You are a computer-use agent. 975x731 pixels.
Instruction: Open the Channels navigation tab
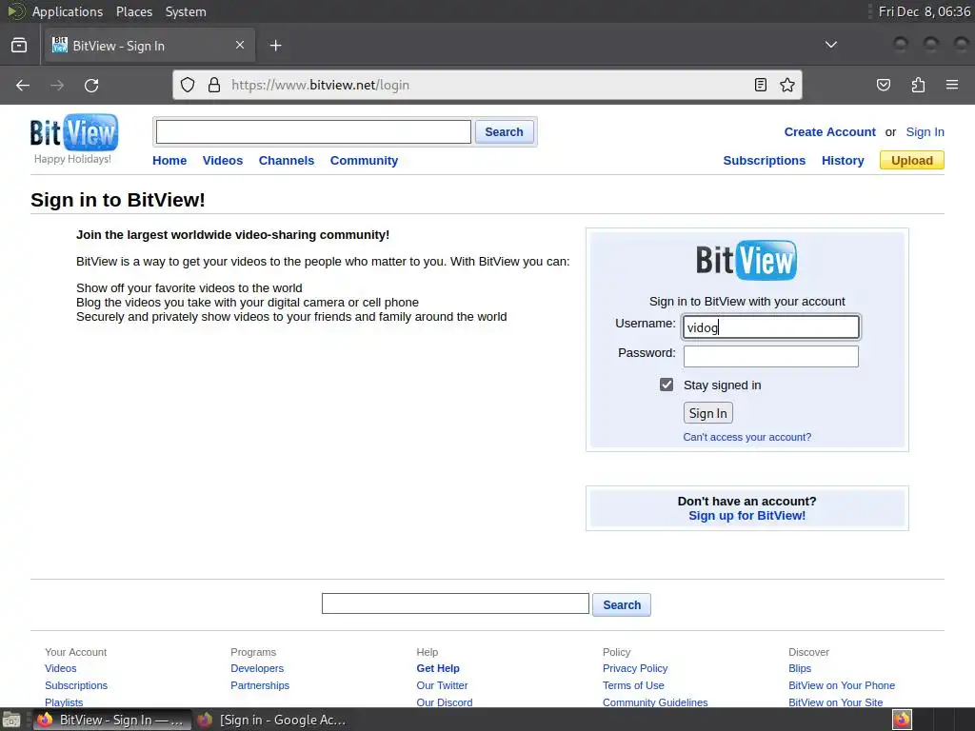287,160
